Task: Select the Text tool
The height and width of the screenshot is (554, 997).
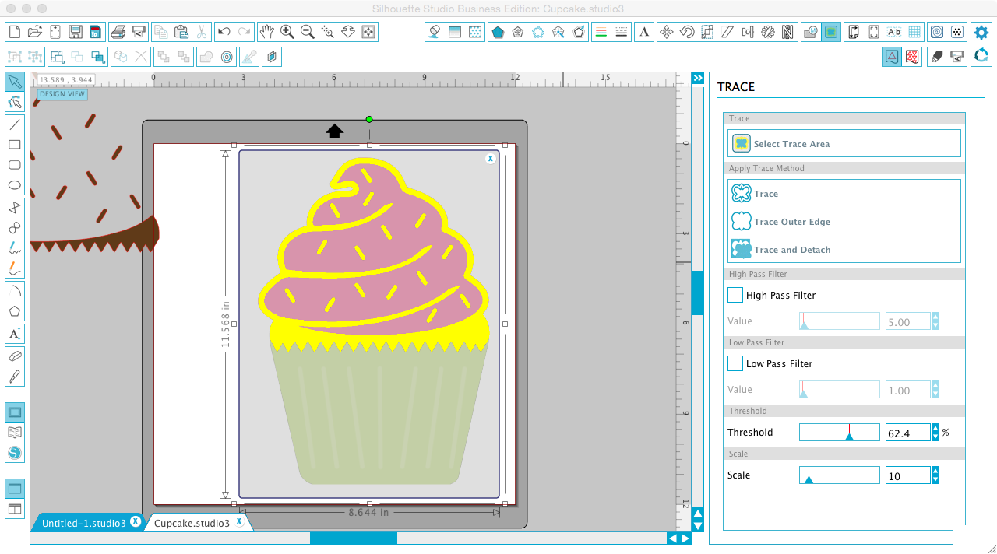Action: pos(14,333)
